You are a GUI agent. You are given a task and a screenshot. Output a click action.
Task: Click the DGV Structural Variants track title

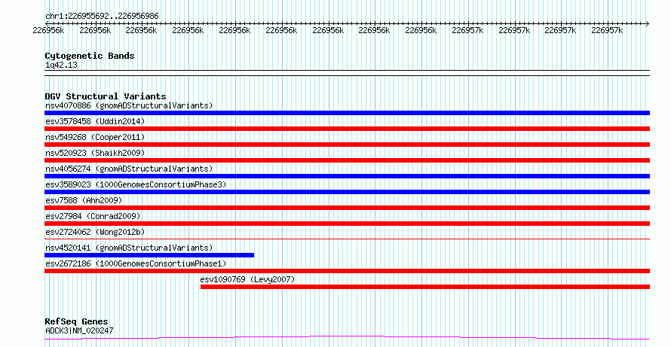tap(106, 96)
